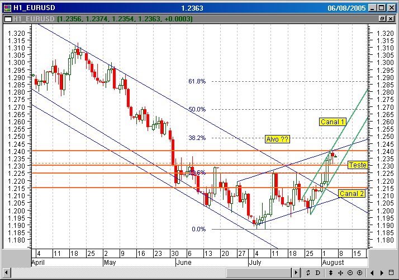Minimize the main H1_EURUSD window
The height and width of the screenshot is (280, 399).
click(x=373, y=8)
